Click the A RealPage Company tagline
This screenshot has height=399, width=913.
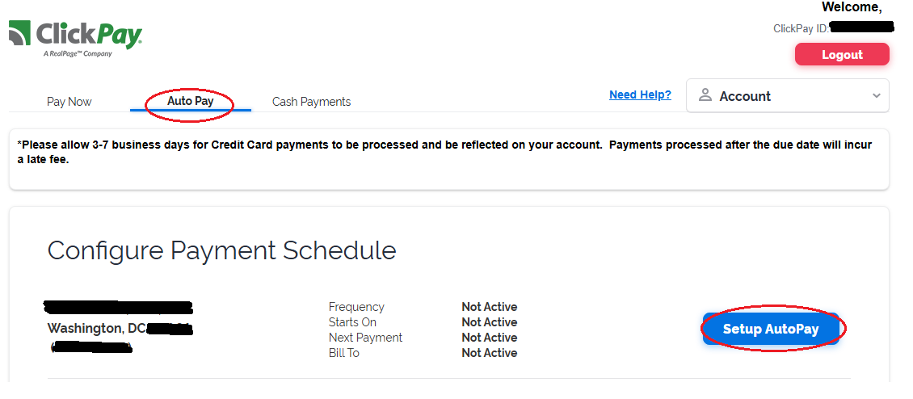(78, 54)
